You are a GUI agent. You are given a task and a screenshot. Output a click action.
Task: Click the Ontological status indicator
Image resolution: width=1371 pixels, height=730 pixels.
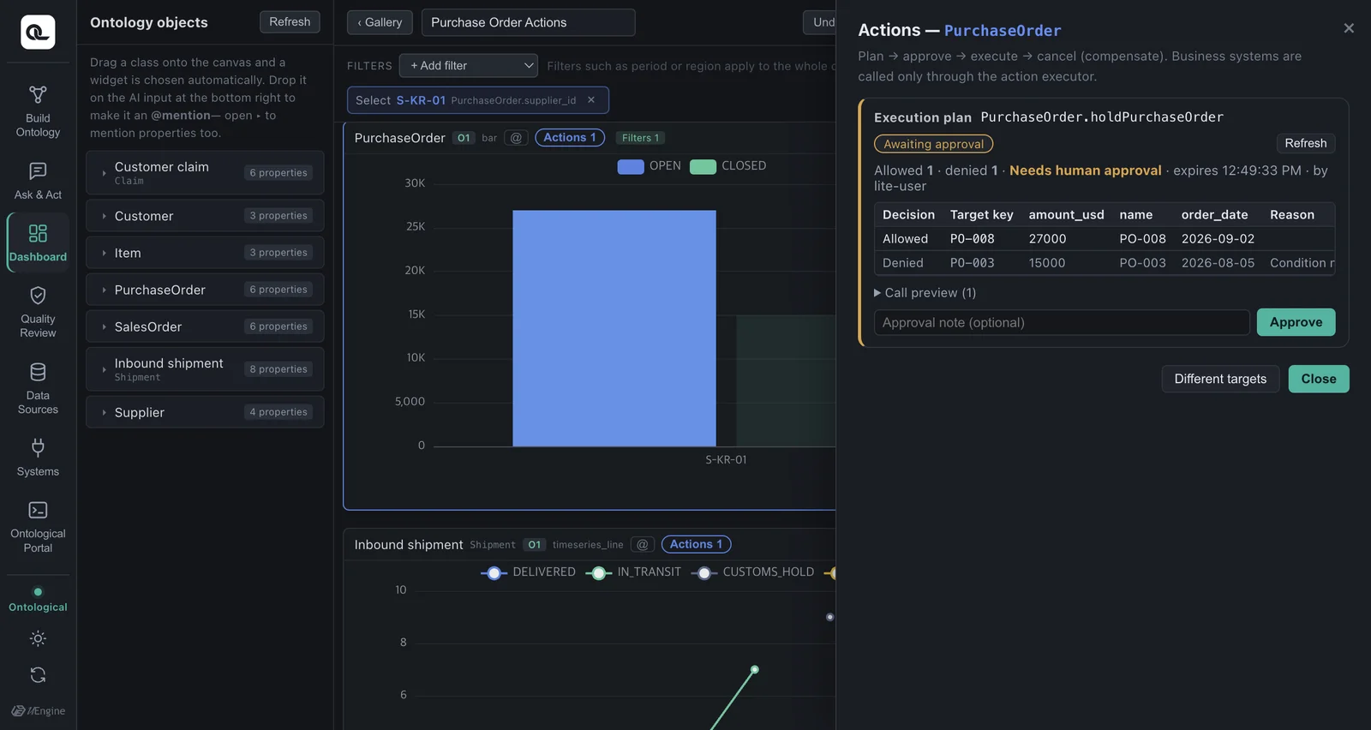click(x=38, y=600)
